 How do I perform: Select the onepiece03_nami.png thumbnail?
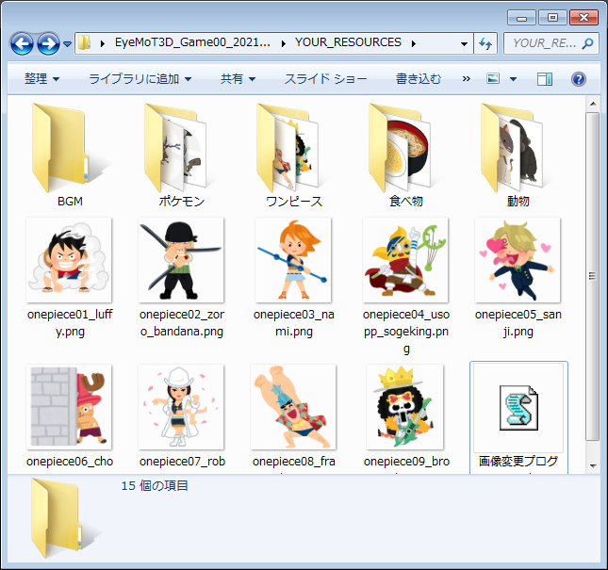(x=293, y=260)
